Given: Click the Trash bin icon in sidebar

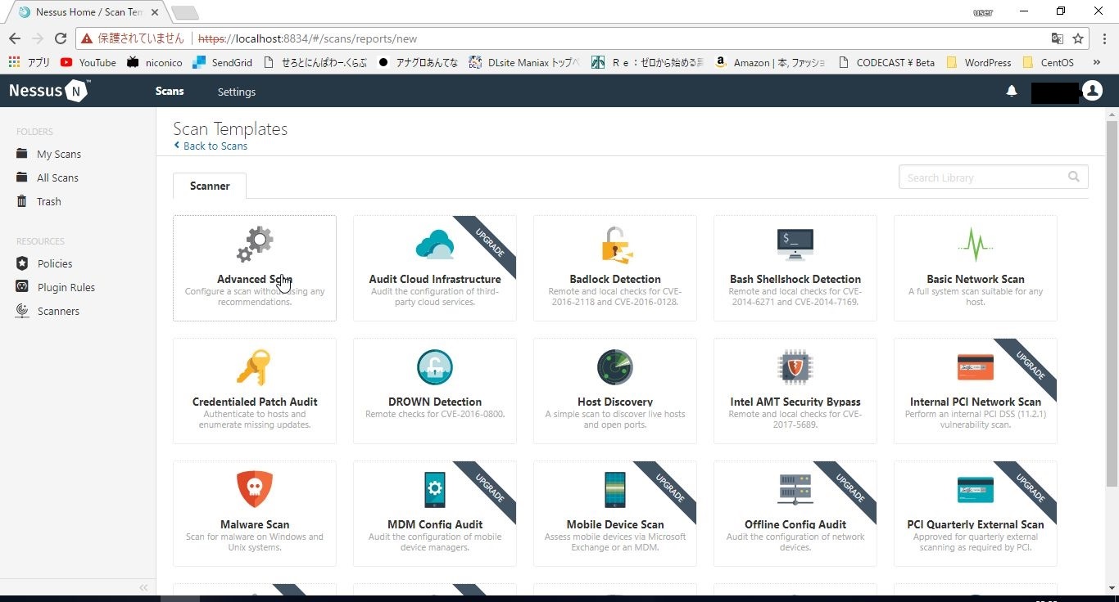Looking at the screenshot, I should (x=22, y=201).
